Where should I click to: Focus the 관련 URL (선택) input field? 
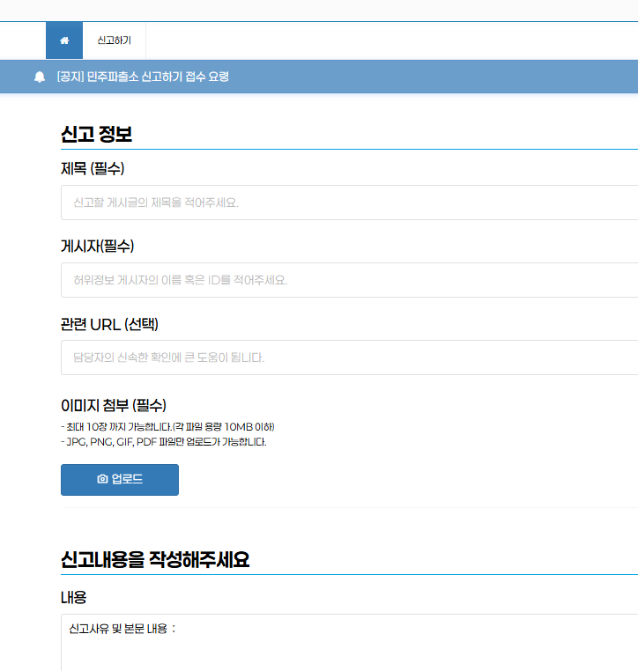pyautogui.click(x=349, y=358)
